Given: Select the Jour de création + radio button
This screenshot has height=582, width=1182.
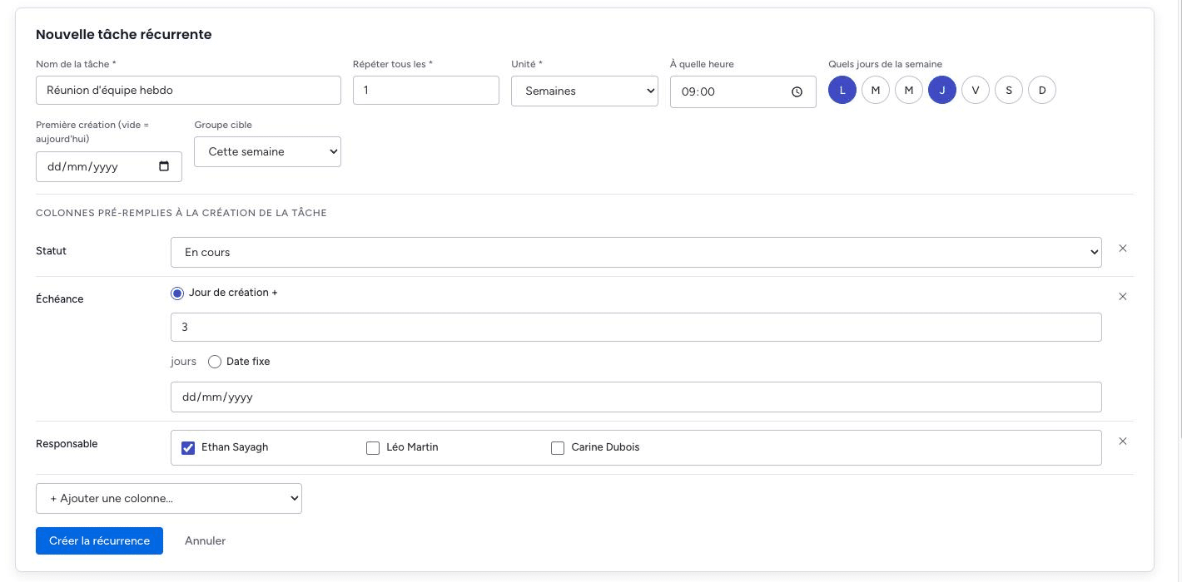Looking at the screenshot, I should [x=177, y=293].
